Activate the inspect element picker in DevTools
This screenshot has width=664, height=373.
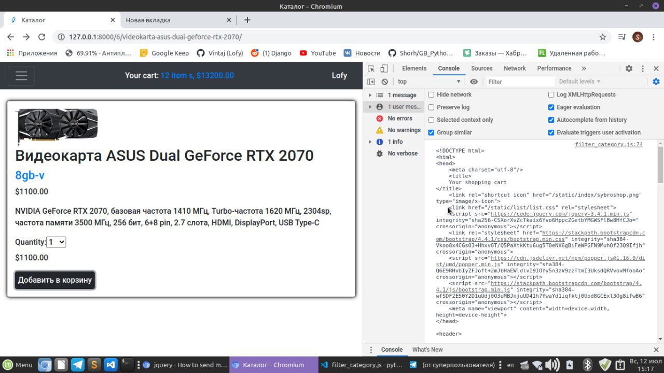(371, 68)
